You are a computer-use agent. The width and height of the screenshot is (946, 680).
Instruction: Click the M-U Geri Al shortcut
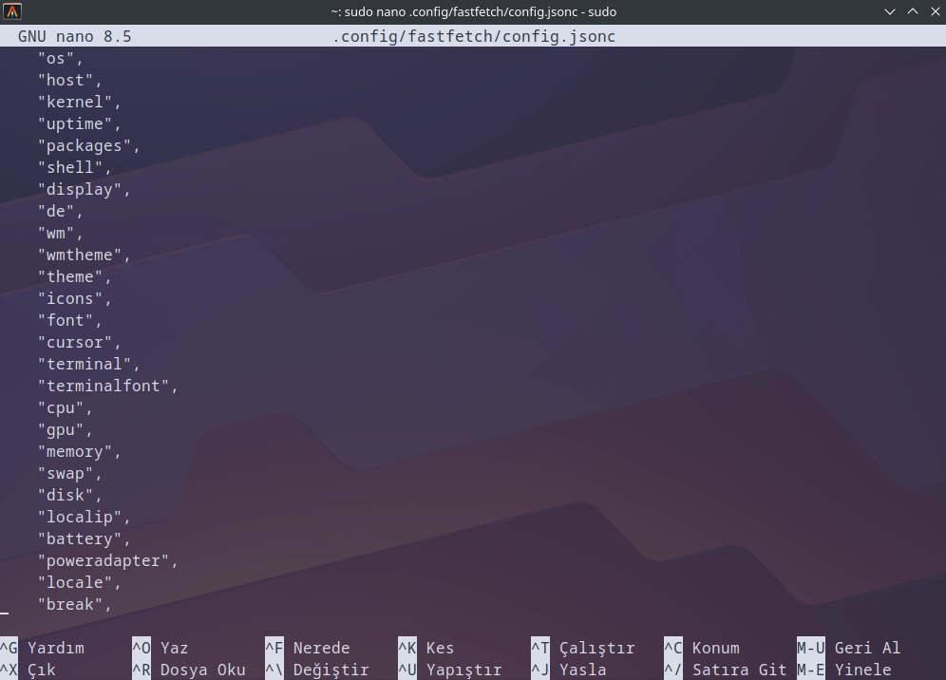tap(849, 648)
